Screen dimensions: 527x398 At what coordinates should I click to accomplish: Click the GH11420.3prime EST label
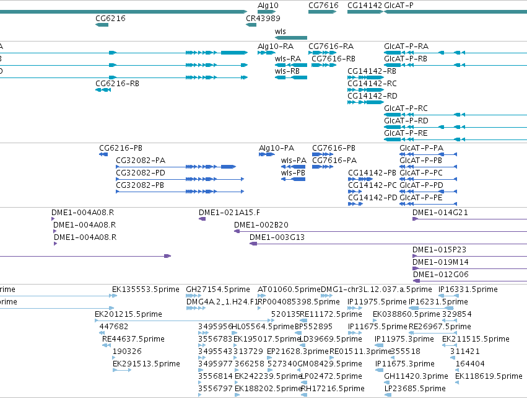pos(416,376)
